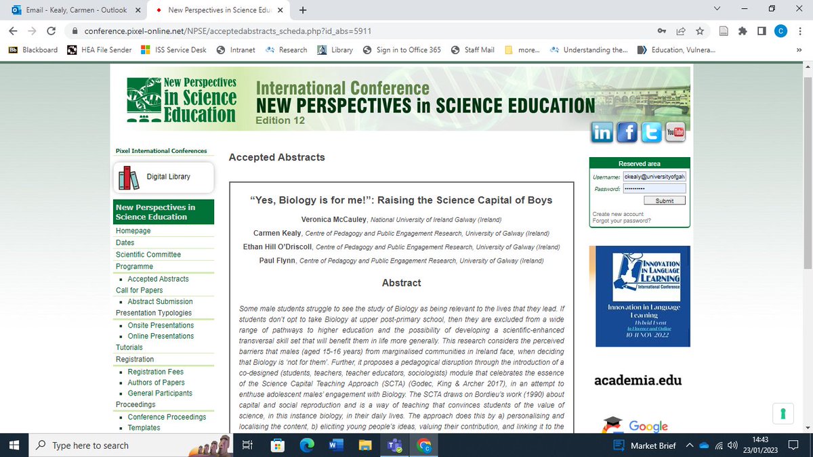Open the Sign in to Office 365 bookmark
The height and width of the screenshot is (457, 813).
tap(402, 49)
